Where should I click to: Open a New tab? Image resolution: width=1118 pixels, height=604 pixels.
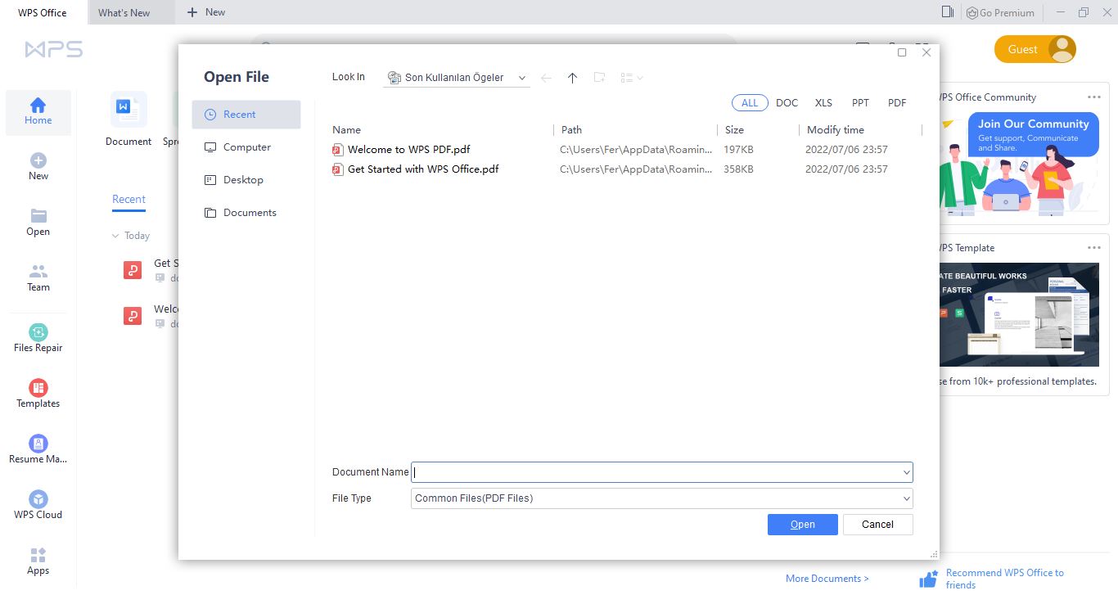pyautogui.click(x=206, y=12)
